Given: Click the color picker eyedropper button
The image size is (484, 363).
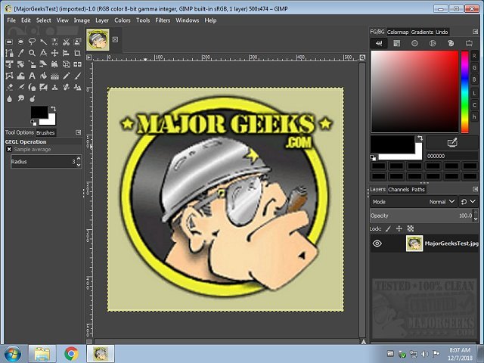Looking at the screenshot, I should (452, 142).
